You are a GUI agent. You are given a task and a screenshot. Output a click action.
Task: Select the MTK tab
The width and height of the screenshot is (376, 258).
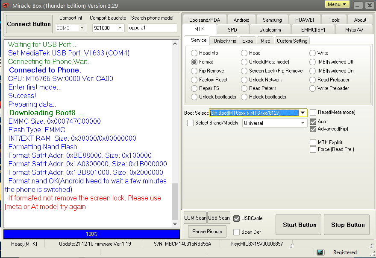pos(199,29)
